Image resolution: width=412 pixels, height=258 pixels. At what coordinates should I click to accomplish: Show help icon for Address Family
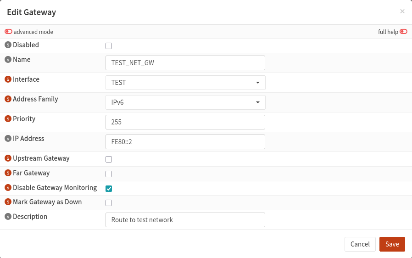pos(8,99)
